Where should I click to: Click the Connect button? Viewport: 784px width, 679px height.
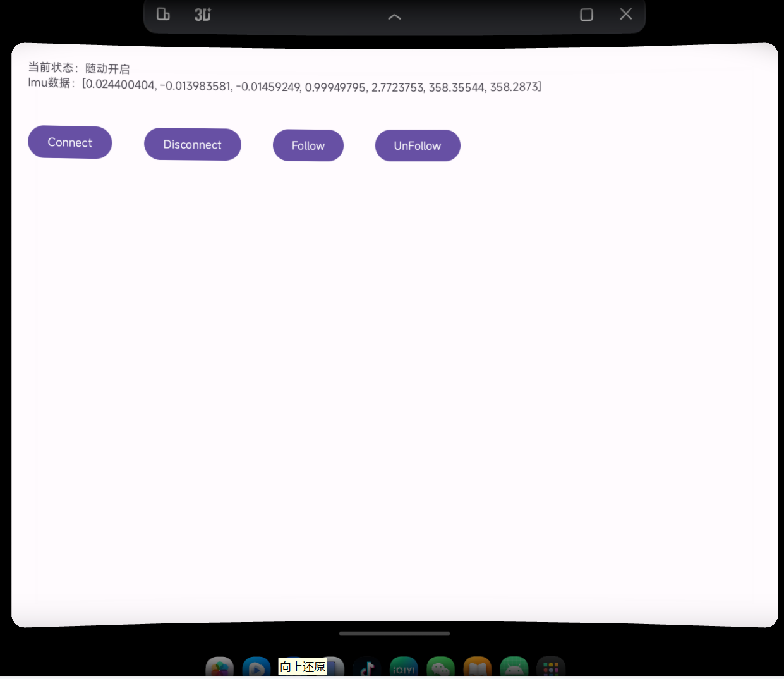click(69, 143)
